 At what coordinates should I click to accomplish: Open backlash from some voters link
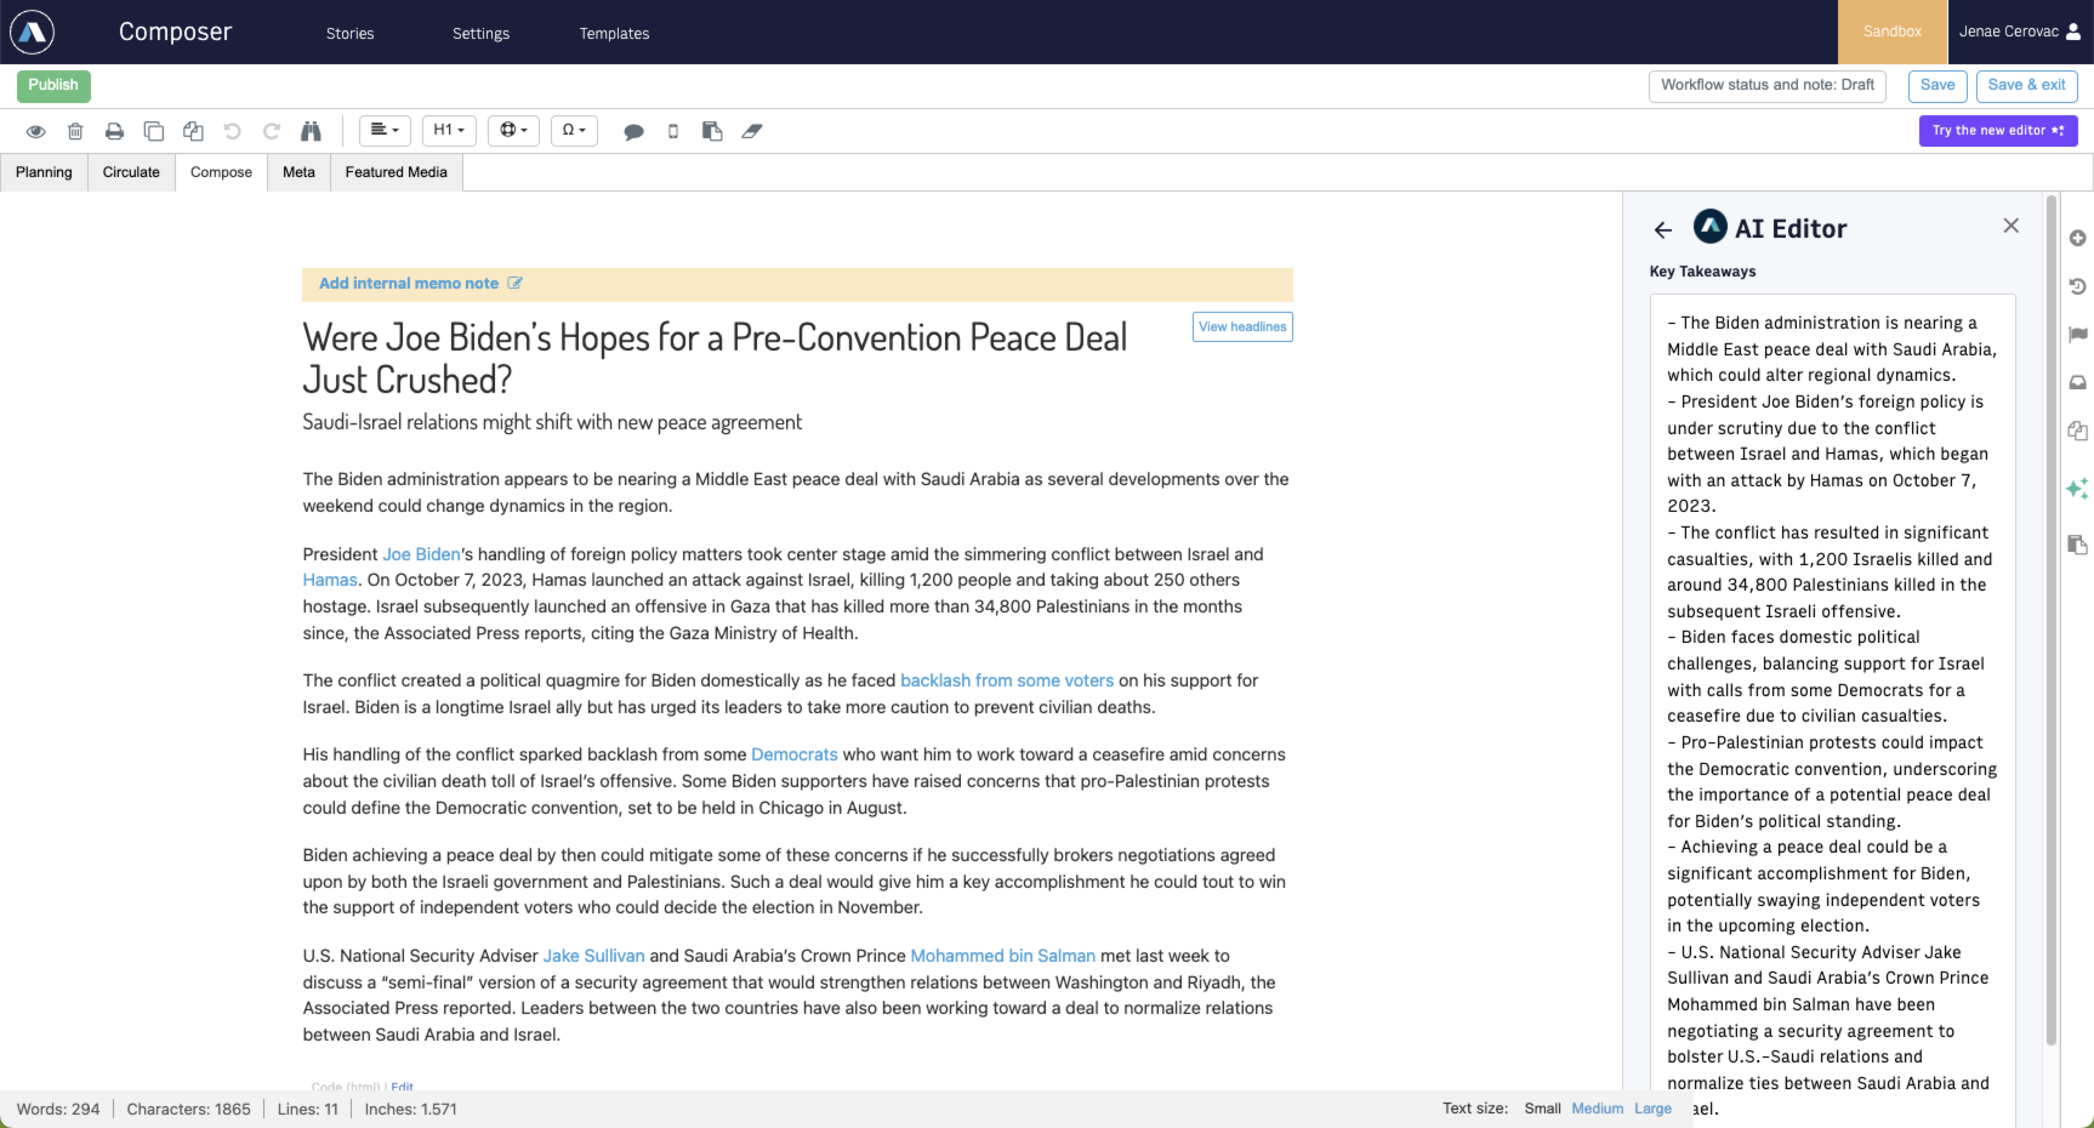point(1006,681)
